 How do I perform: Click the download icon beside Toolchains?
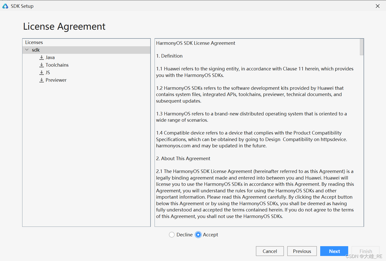coord(42,65)
